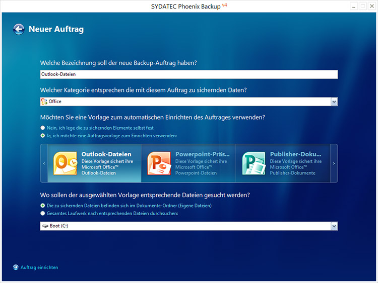
Task: Click the job name field with Outlook-Dateien
Action: point(188,74)
